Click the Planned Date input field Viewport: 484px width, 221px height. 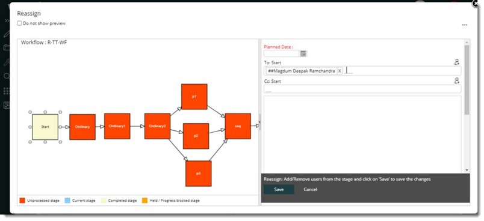pos(282,53)
